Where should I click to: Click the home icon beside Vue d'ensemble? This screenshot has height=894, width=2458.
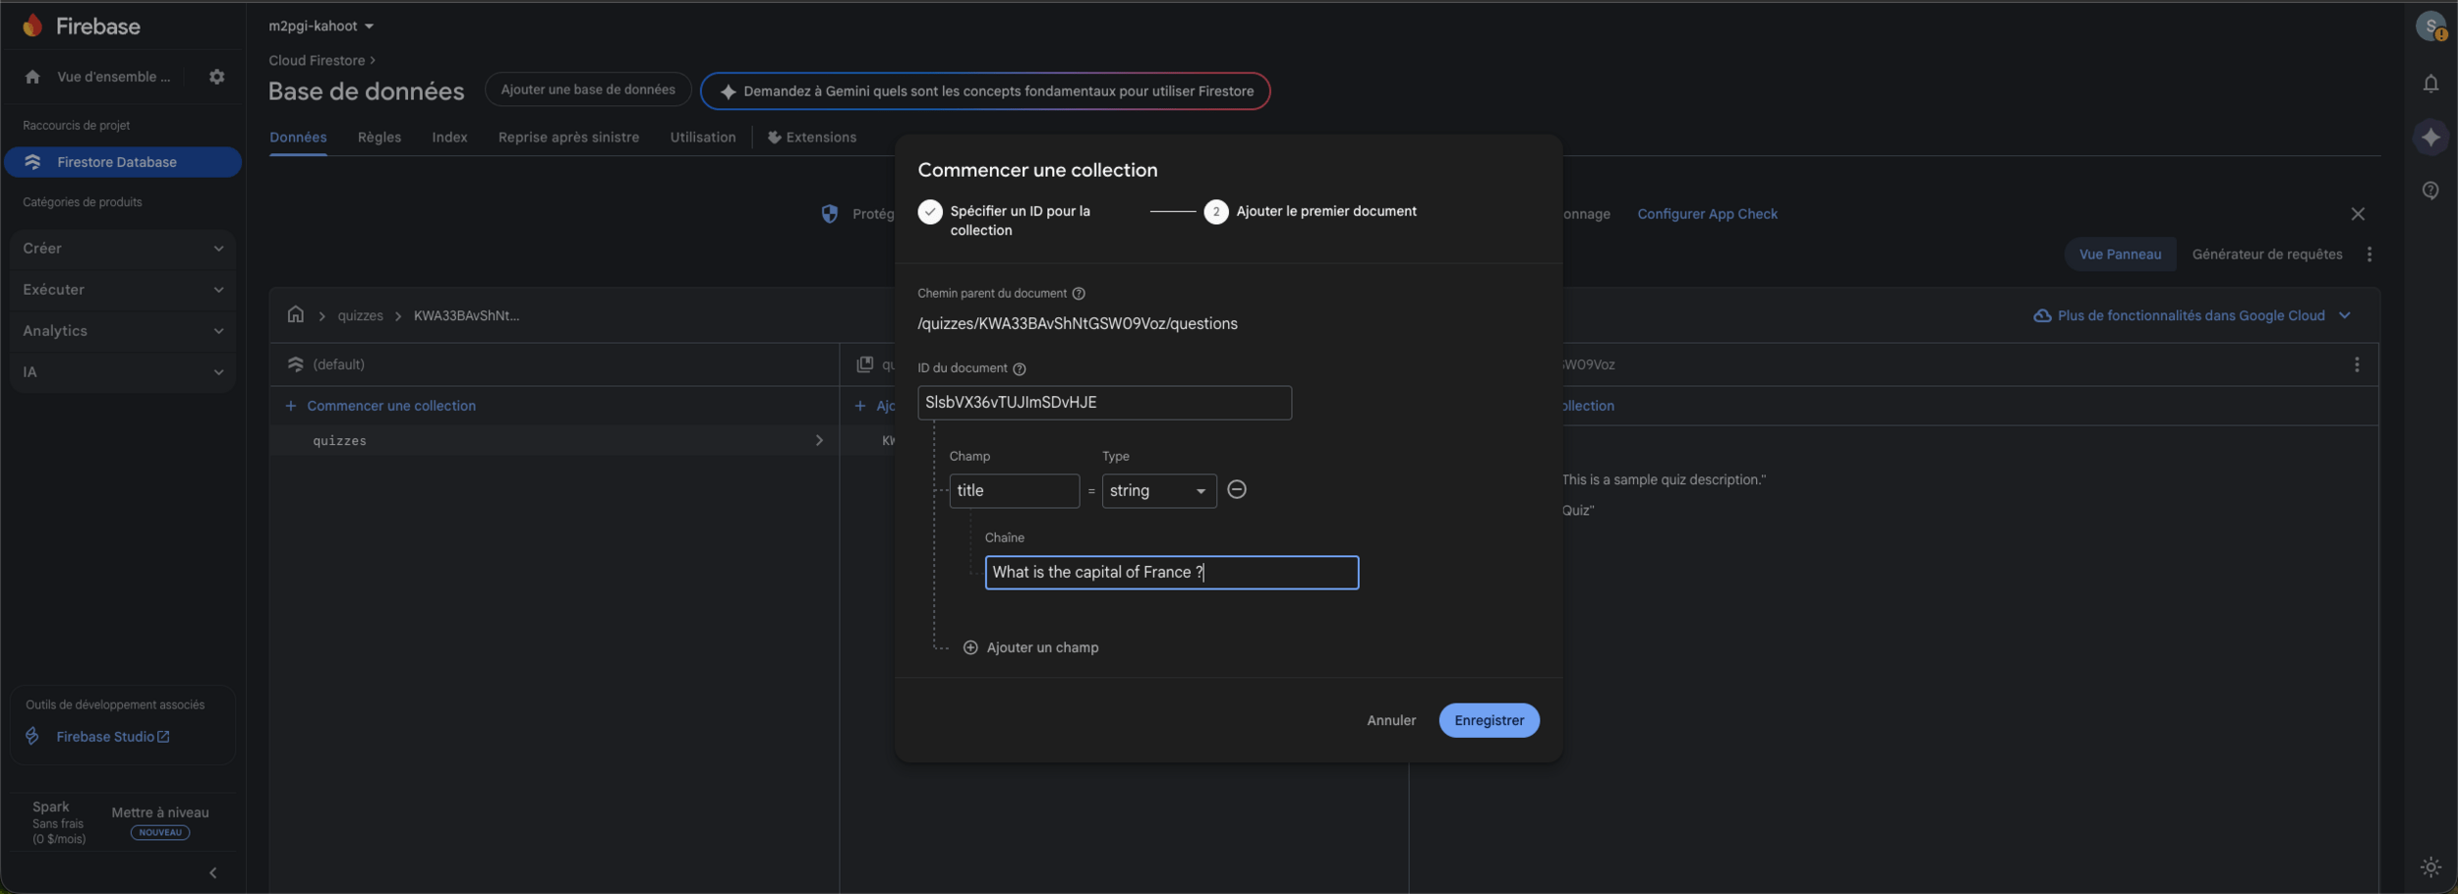pos(32,77)
